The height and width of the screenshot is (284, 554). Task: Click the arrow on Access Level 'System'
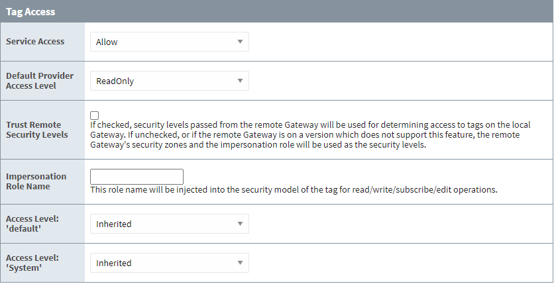point(240,263)
